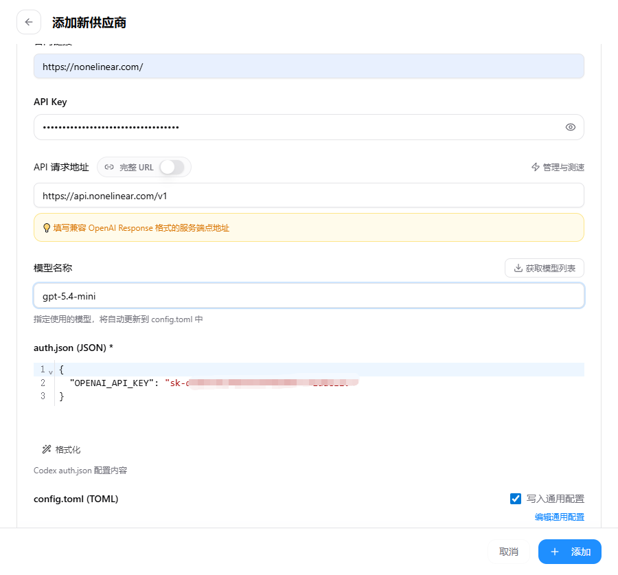
Task: Click download icon in 获取模型列表 button
Action: coord(518,268)
